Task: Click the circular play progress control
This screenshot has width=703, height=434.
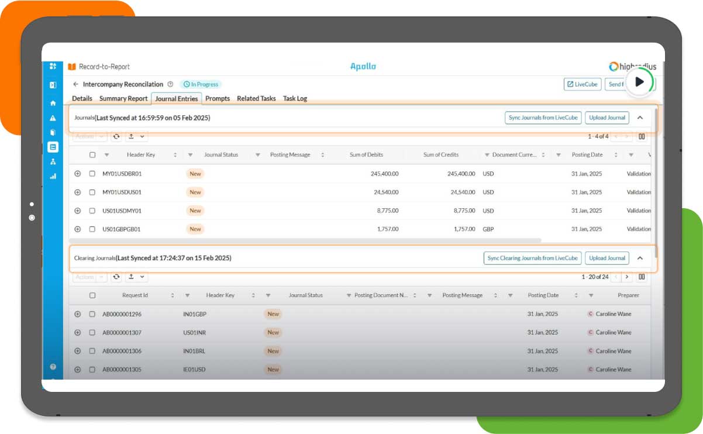Action: tap(640, 82)
